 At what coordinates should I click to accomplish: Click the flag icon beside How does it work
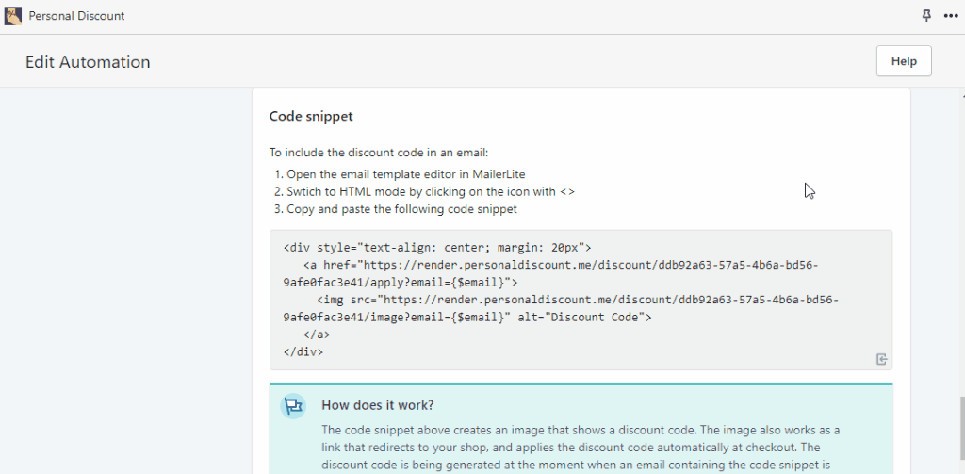[293, 405]
